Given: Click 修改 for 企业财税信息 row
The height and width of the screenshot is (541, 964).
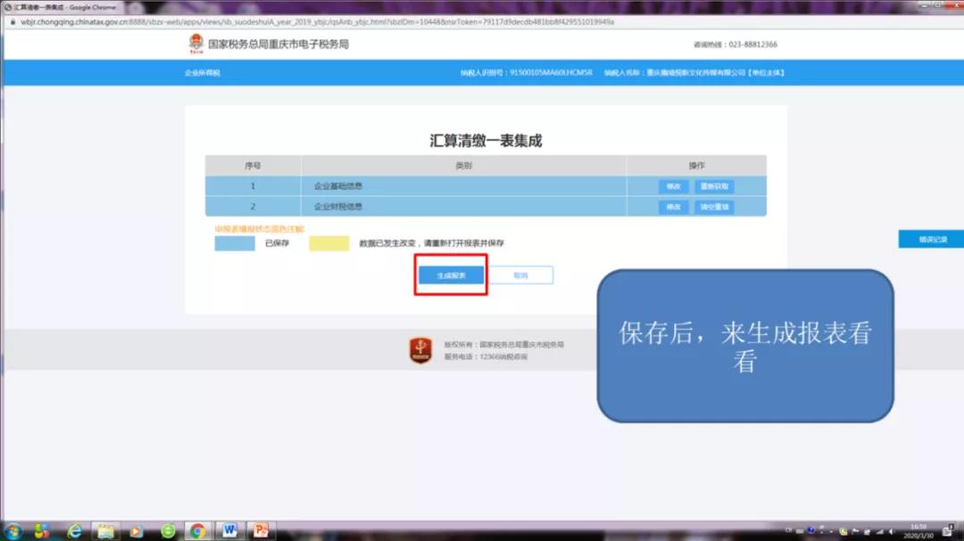Looking at the screenshot, I should coord(673,208).
